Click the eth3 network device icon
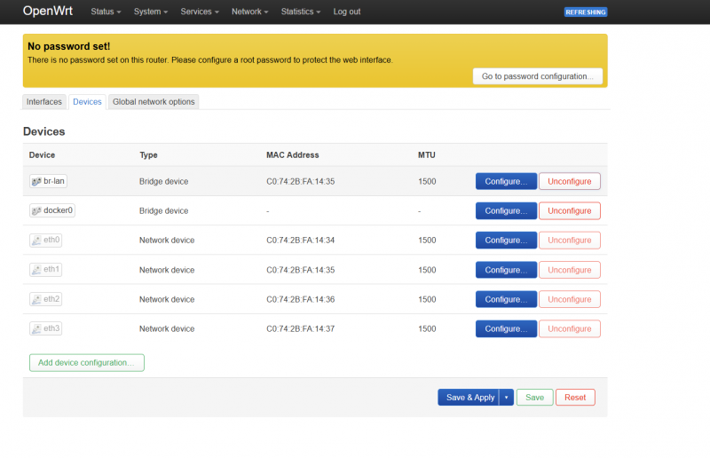Image resolution: width=710 pixels, height=458 pixels. pos(36,328)
